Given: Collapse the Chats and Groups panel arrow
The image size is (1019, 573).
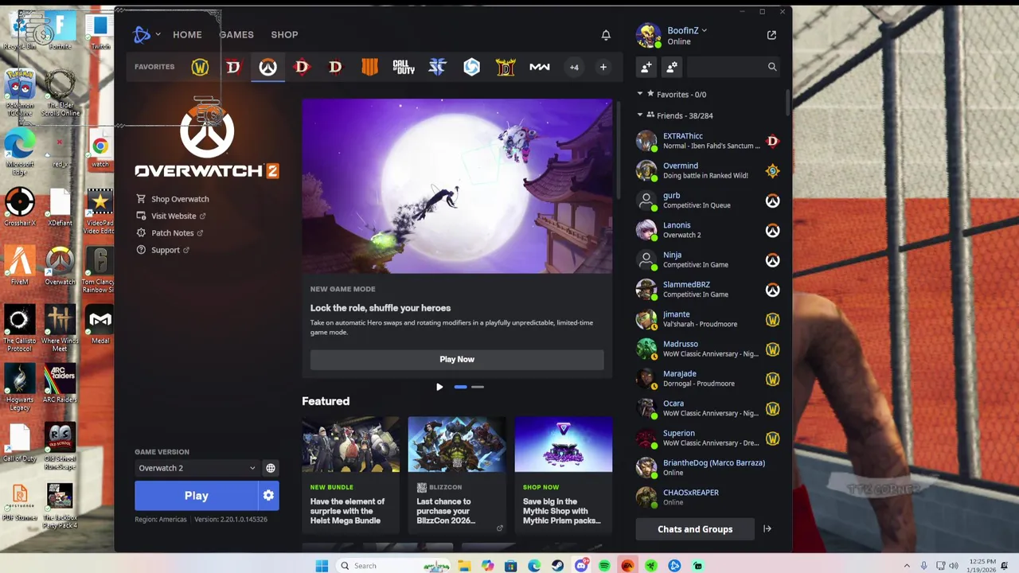Looking at the screenshot, I should point(767,528).
